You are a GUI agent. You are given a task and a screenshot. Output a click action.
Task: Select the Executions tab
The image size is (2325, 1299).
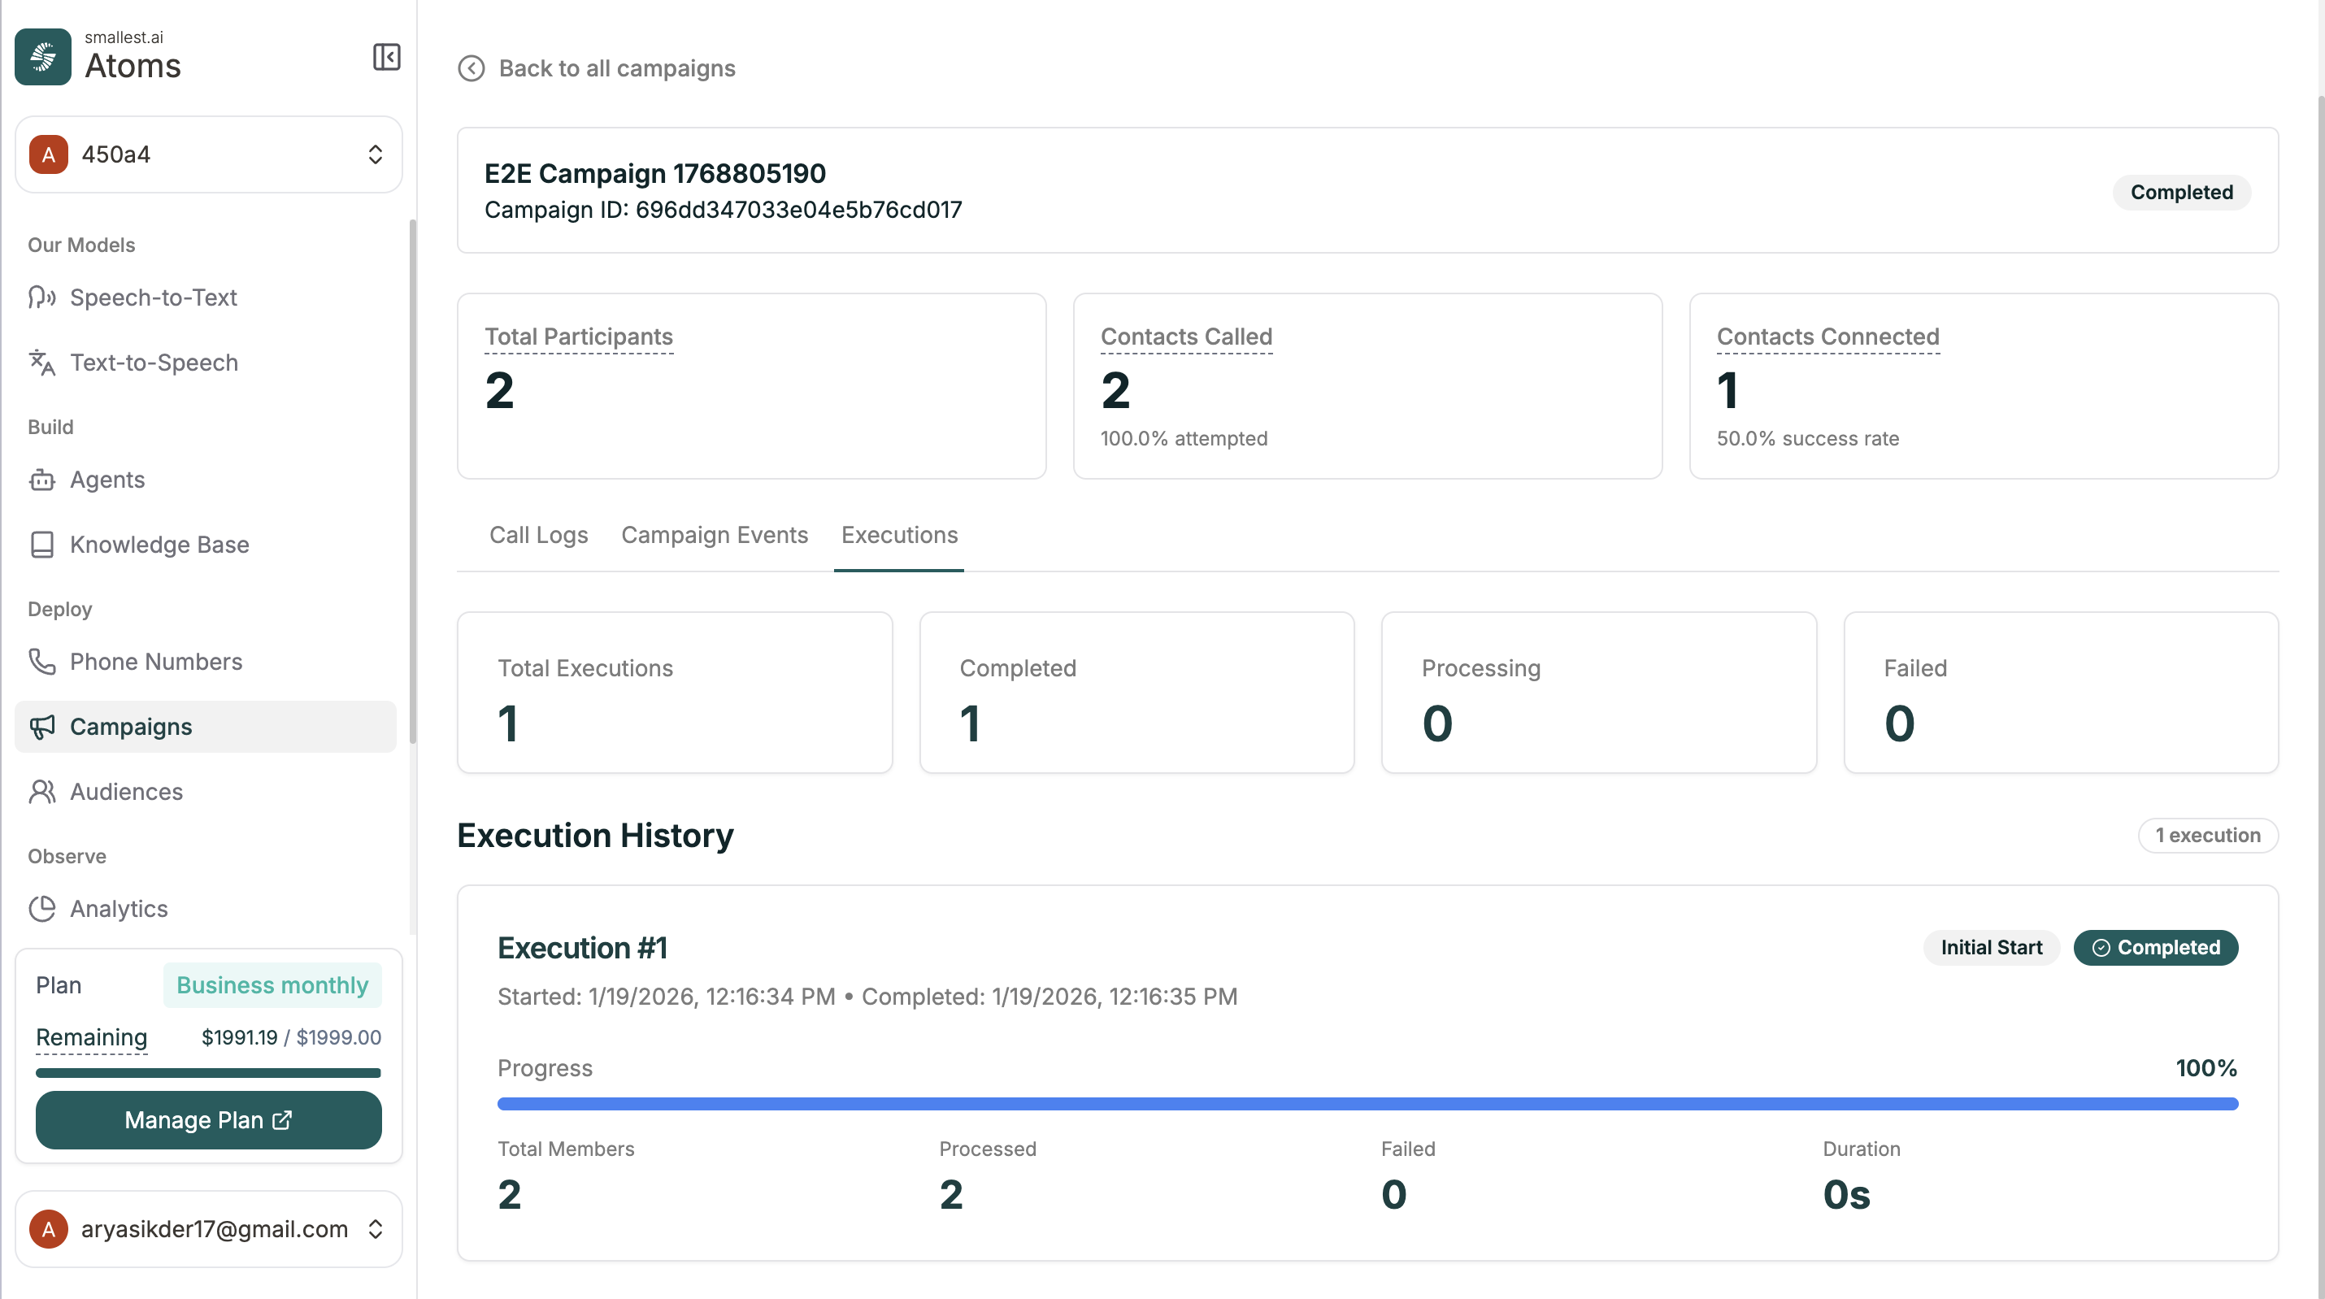[x=899, y=536]
